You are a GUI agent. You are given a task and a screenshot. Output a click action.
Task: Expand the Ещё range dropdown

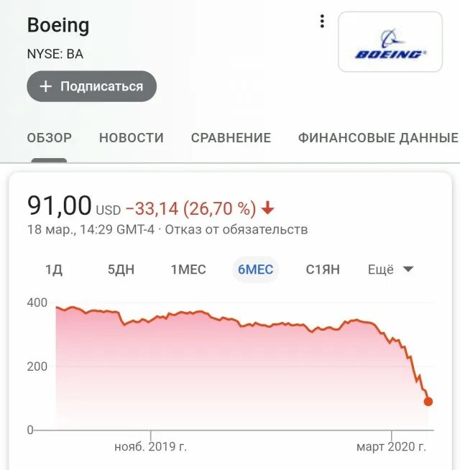[x=391, y=269]
